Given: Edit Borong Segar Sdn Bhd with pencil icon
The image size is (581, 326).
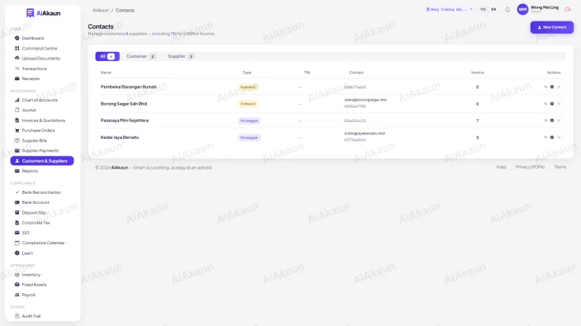Looking at the screenshot, I should [x=545, y=104].
